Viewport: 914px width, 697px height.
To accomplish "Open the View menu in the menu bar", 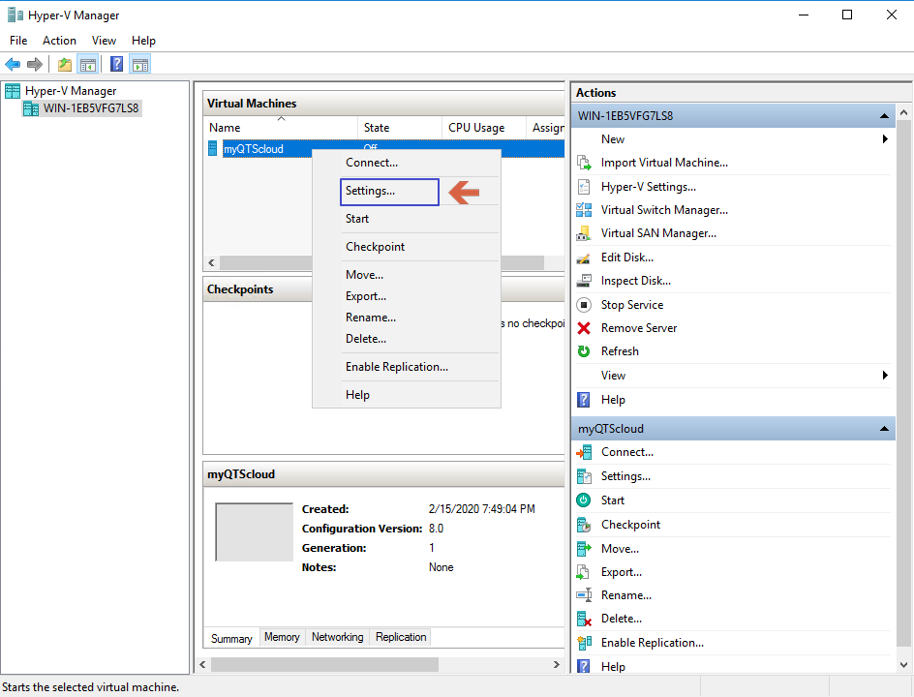I will pyautogui.click(x=104, y=41).
